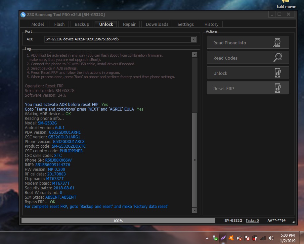This screenshot has height=244, width=304.
Task: Open the Tasks: 0 link
Action: coord(252,220)
